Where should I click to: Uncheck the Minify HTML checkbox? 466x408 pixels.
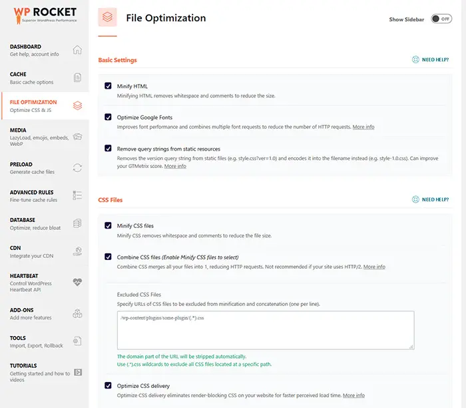pos(108,86)
